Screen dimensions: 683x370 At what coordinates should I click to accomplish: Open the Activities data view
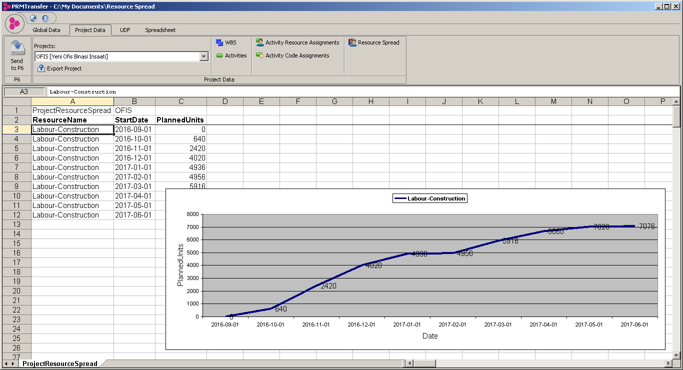(231, 56)
